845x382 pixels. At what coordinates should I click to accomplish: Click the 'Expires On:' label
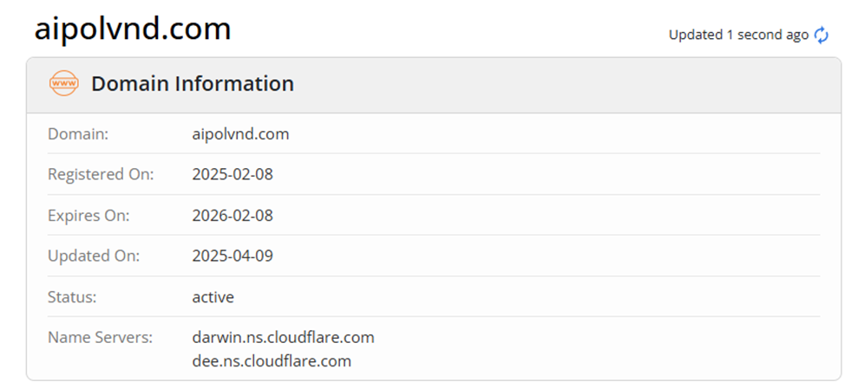click(88, 216)
